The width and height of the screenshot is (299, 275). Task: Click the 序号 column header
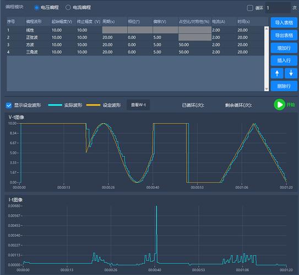(x=11, y=21)
